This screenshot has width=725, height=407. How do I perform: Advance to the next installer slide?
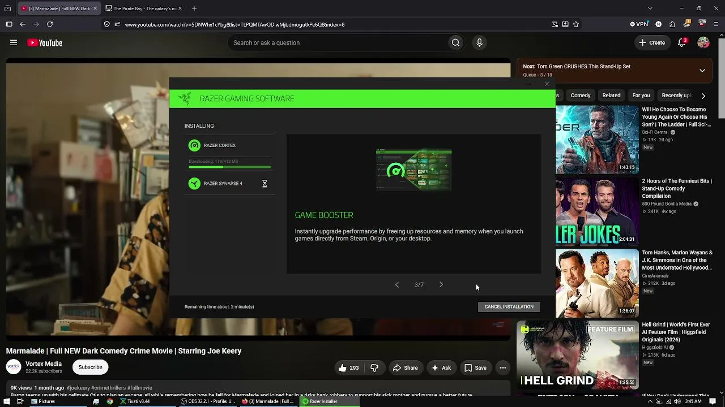click(x=441, y=285)
